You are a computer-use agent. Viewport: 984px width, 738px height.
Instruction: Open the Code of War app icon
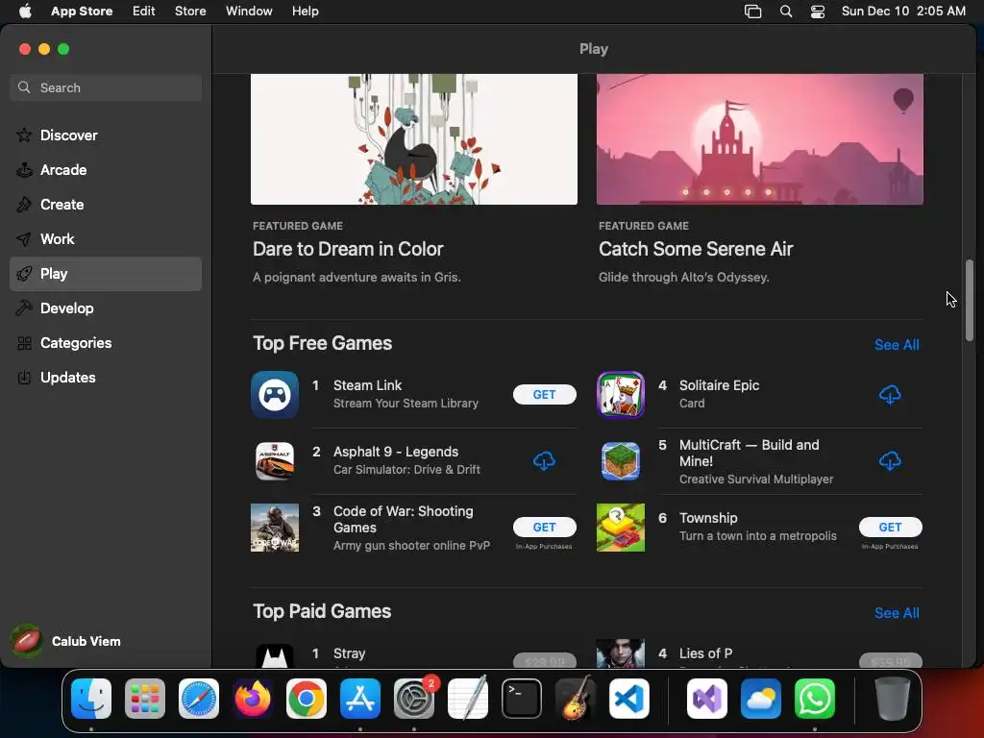275,528
